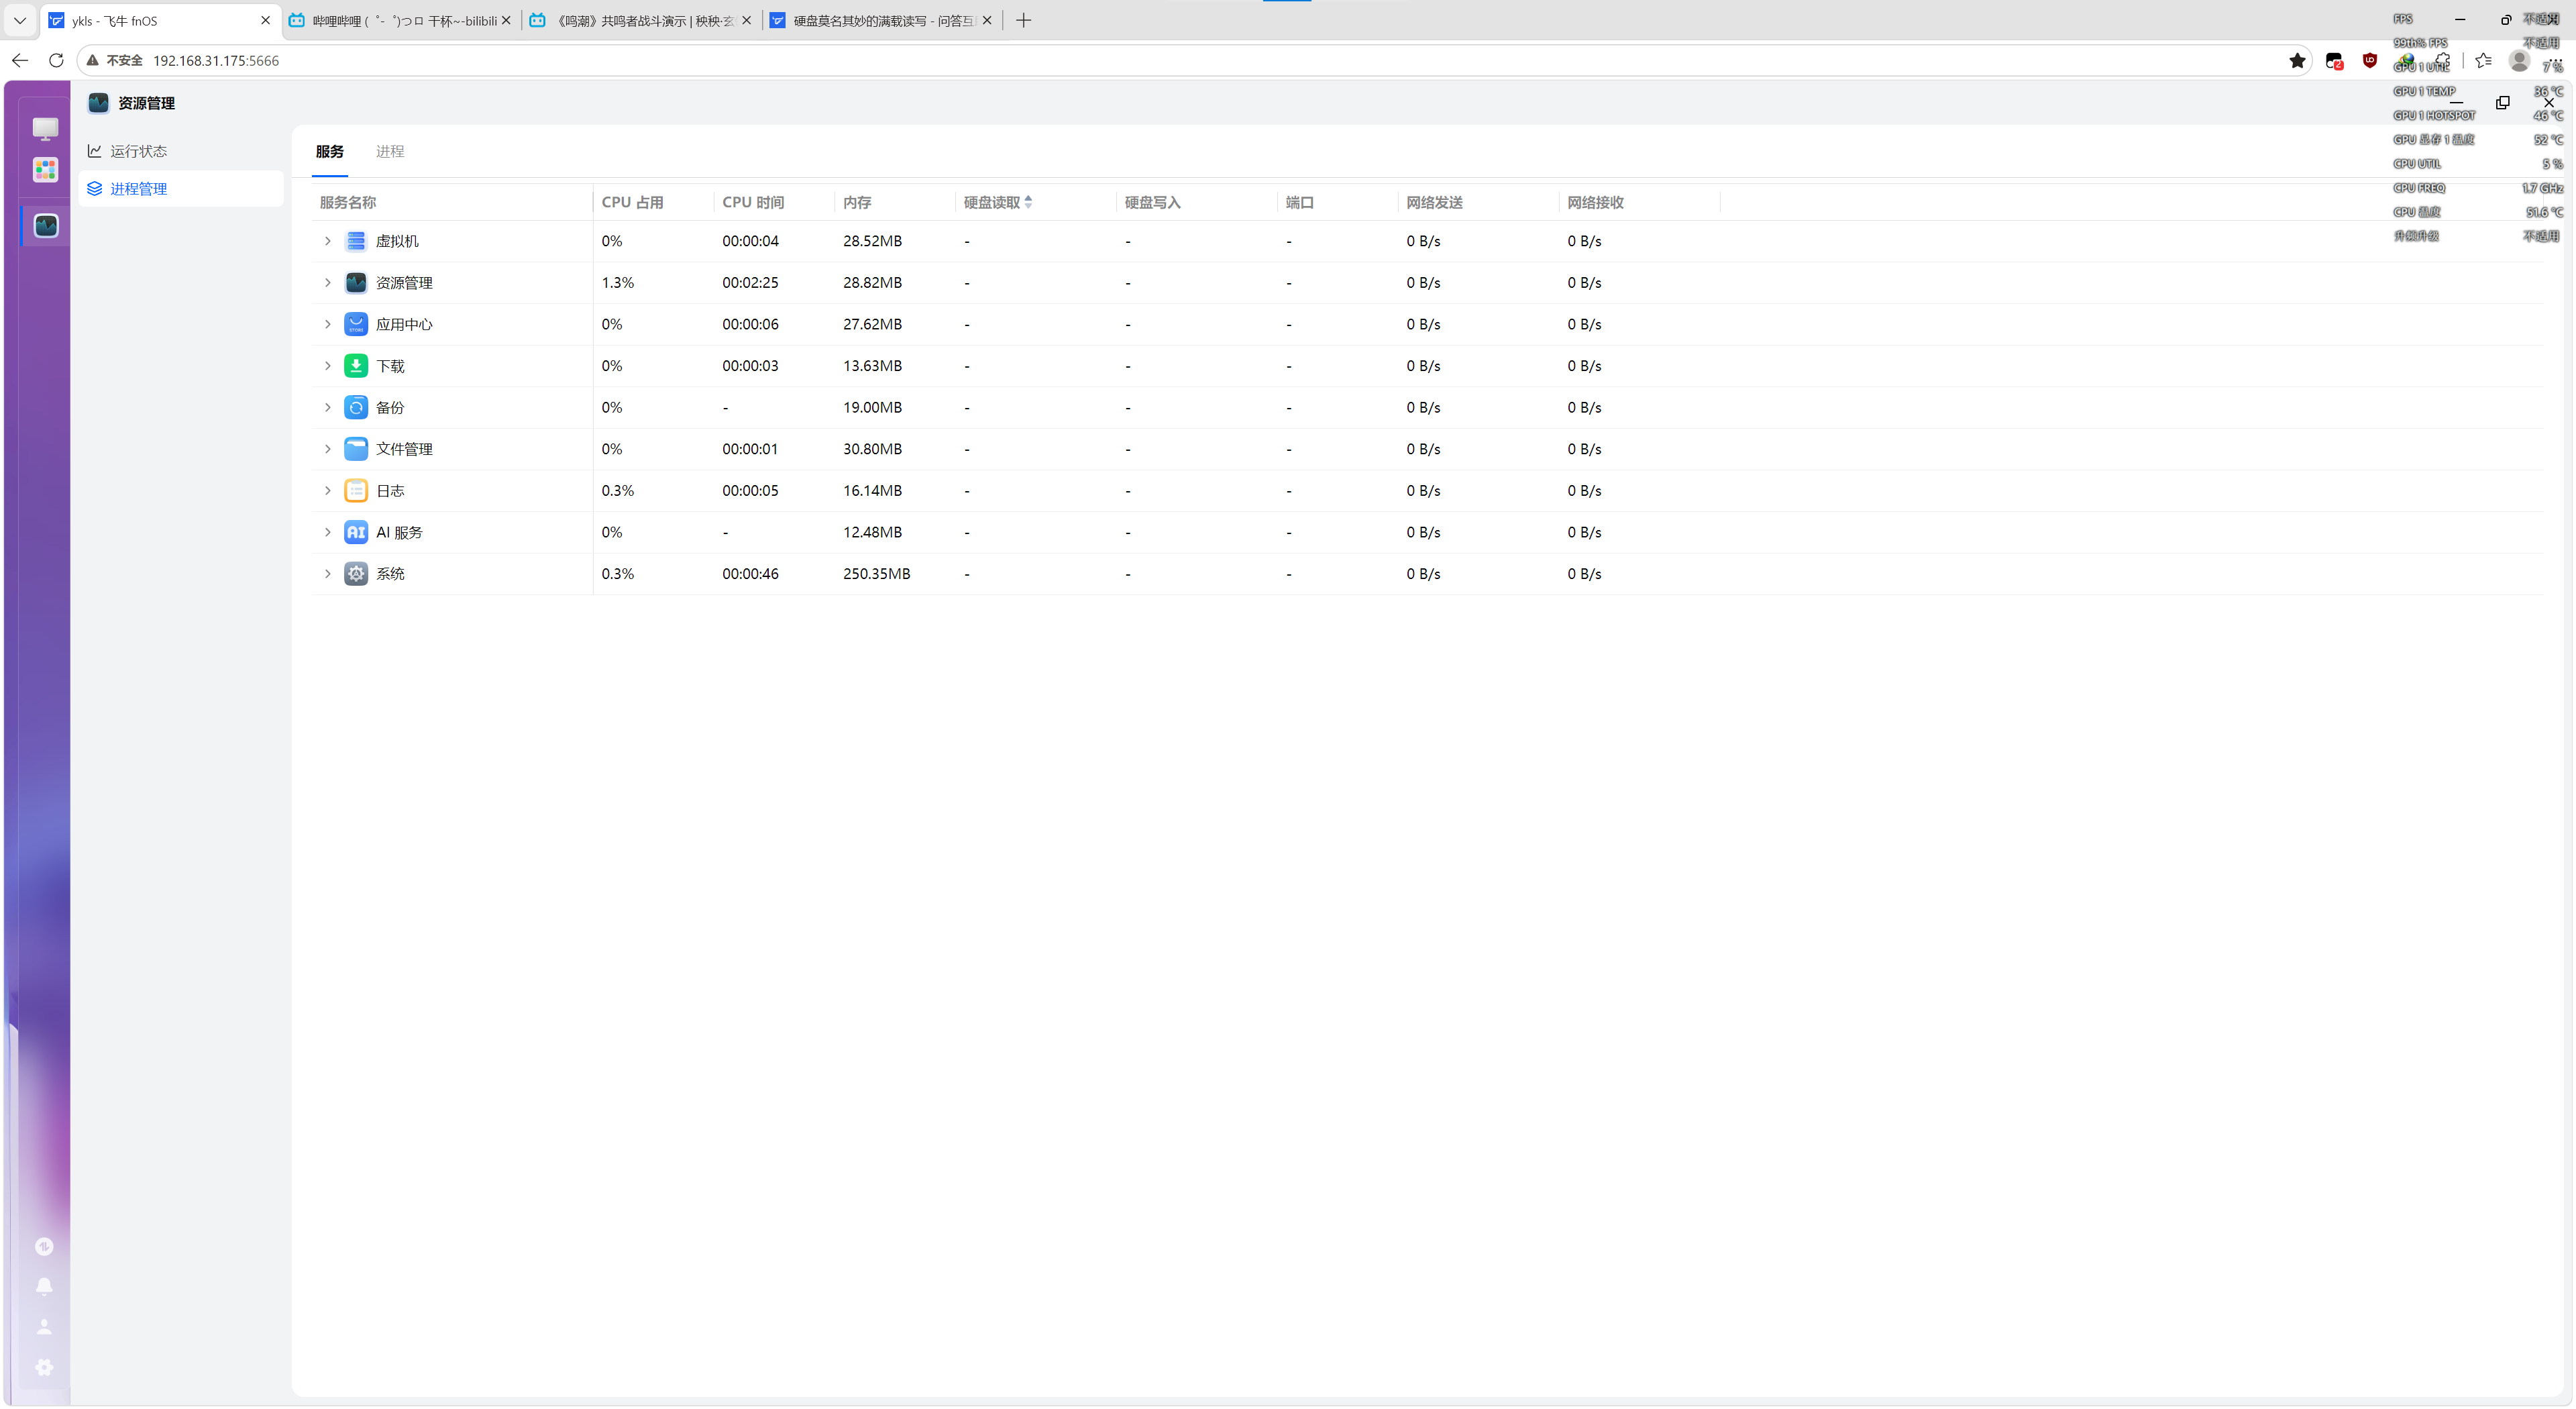Screen dimensions: 2576x1409
Task: Open notifications bell in sidebar
Action: point(44,1286)
